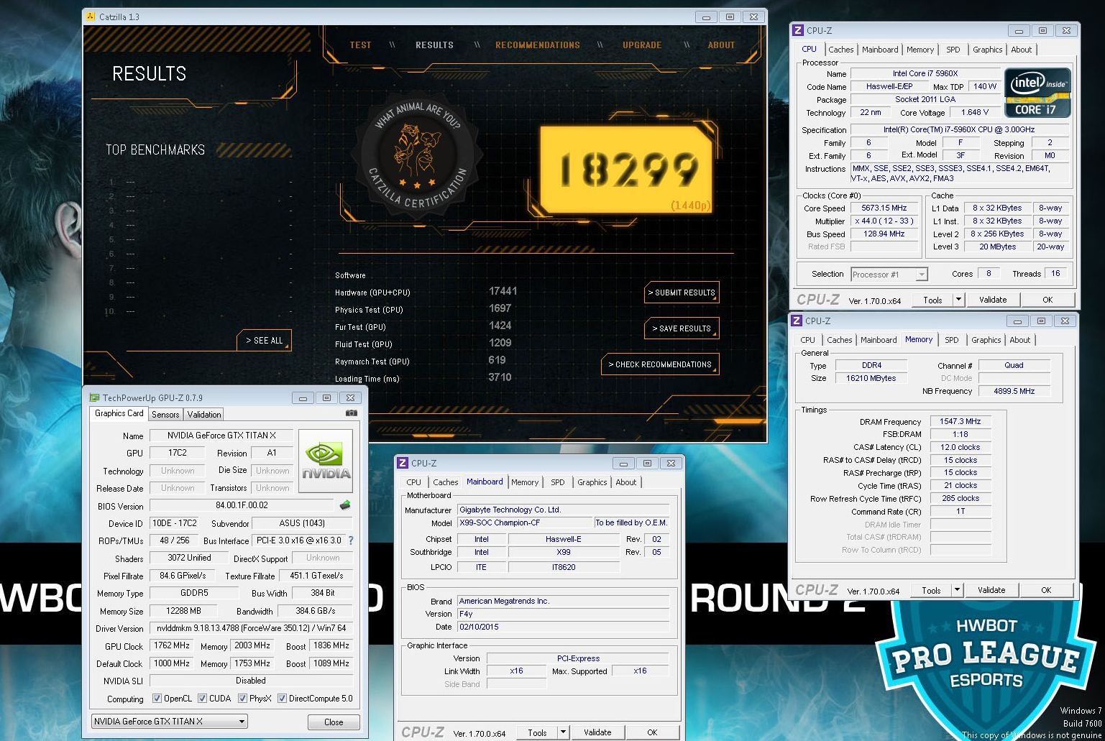
Task: Click CHECK RECOMMENDATIONS button
Action: 660,364
